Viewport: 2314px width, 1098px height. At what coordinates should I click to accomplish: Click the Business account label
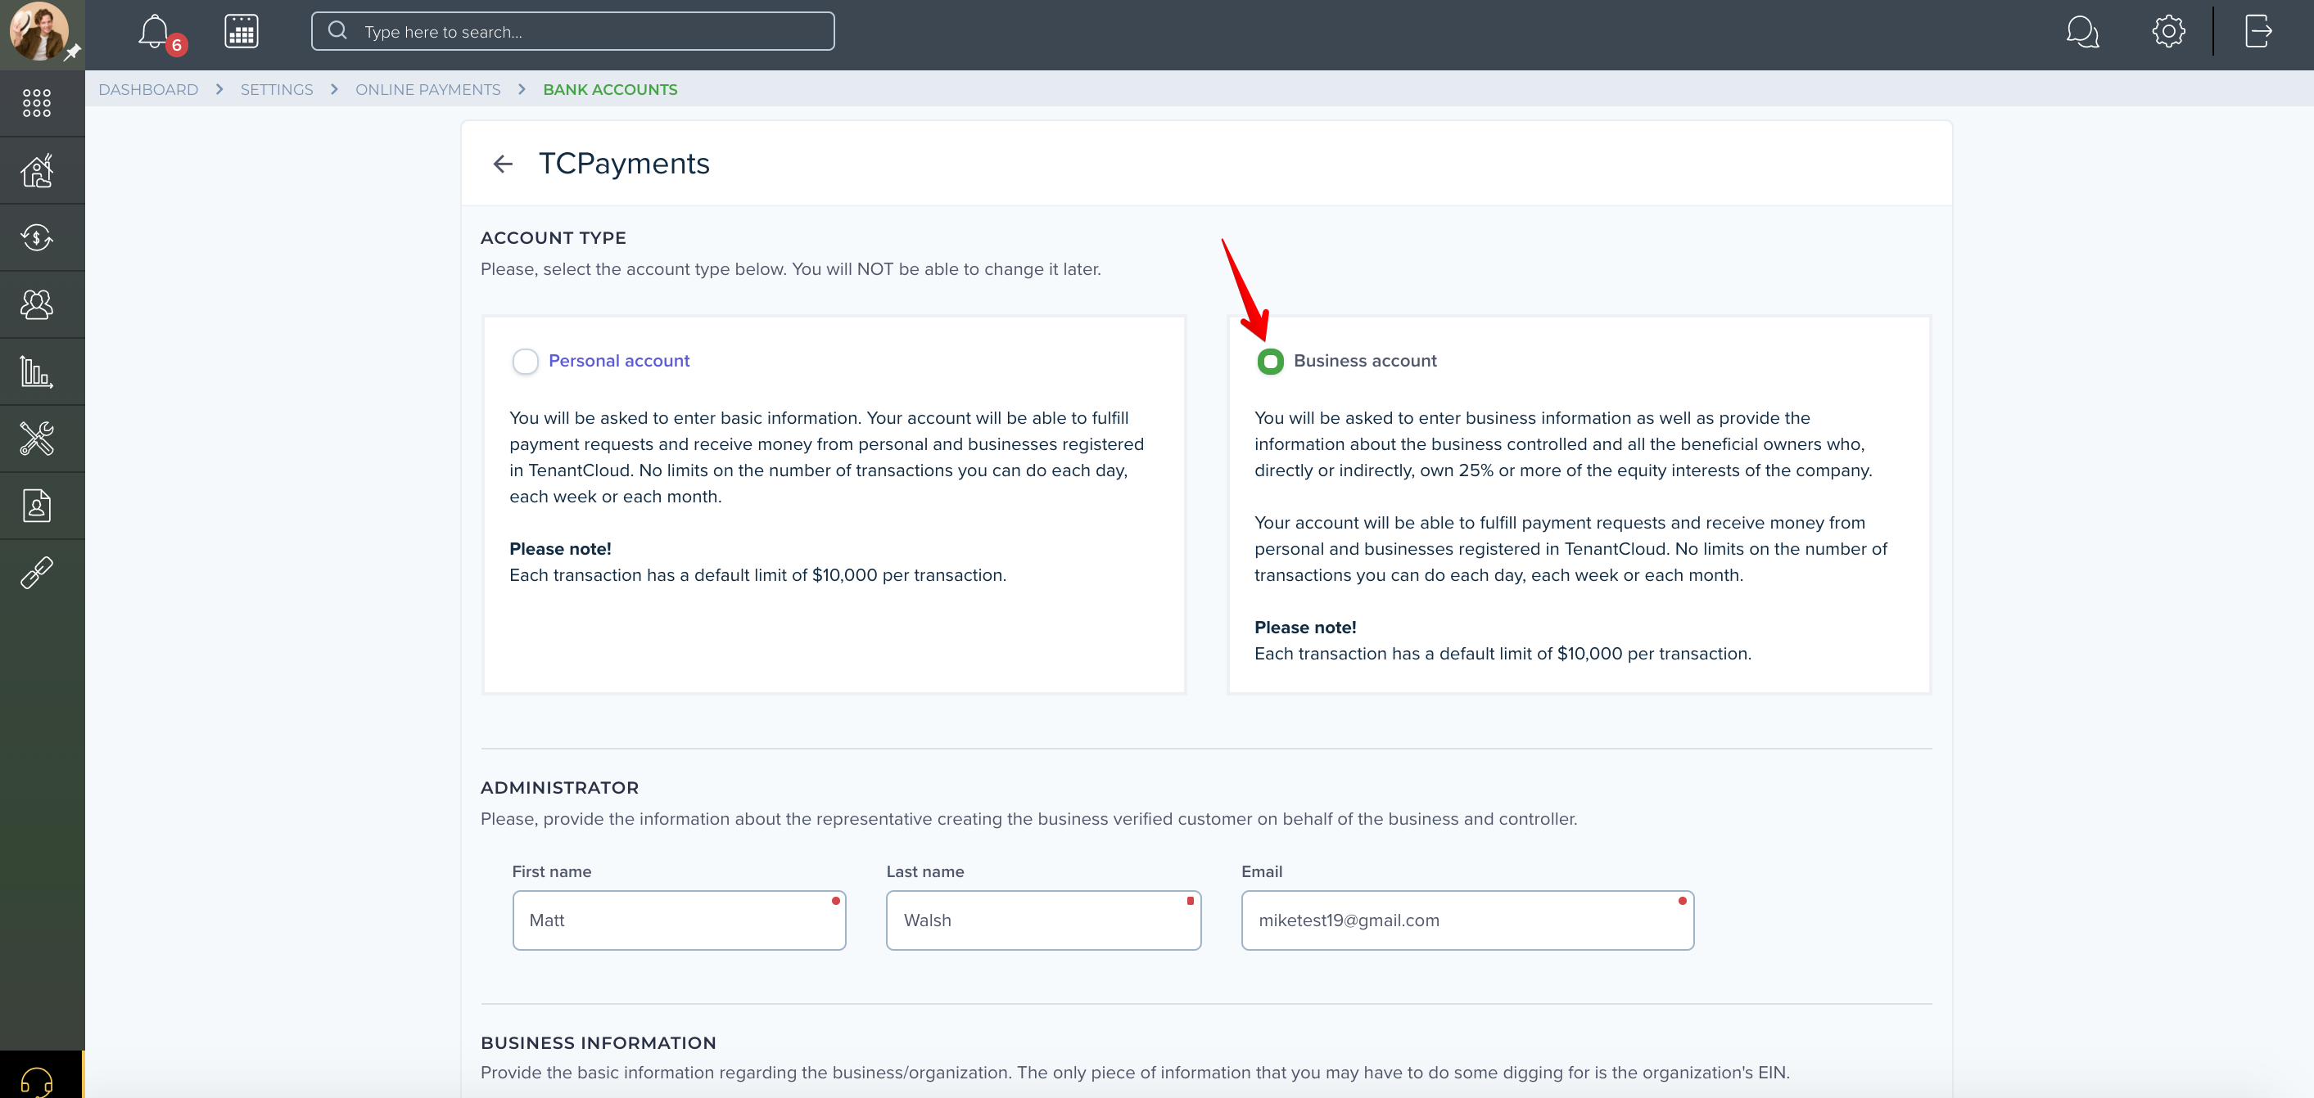pyautogui.click(x=1364, y=361)
